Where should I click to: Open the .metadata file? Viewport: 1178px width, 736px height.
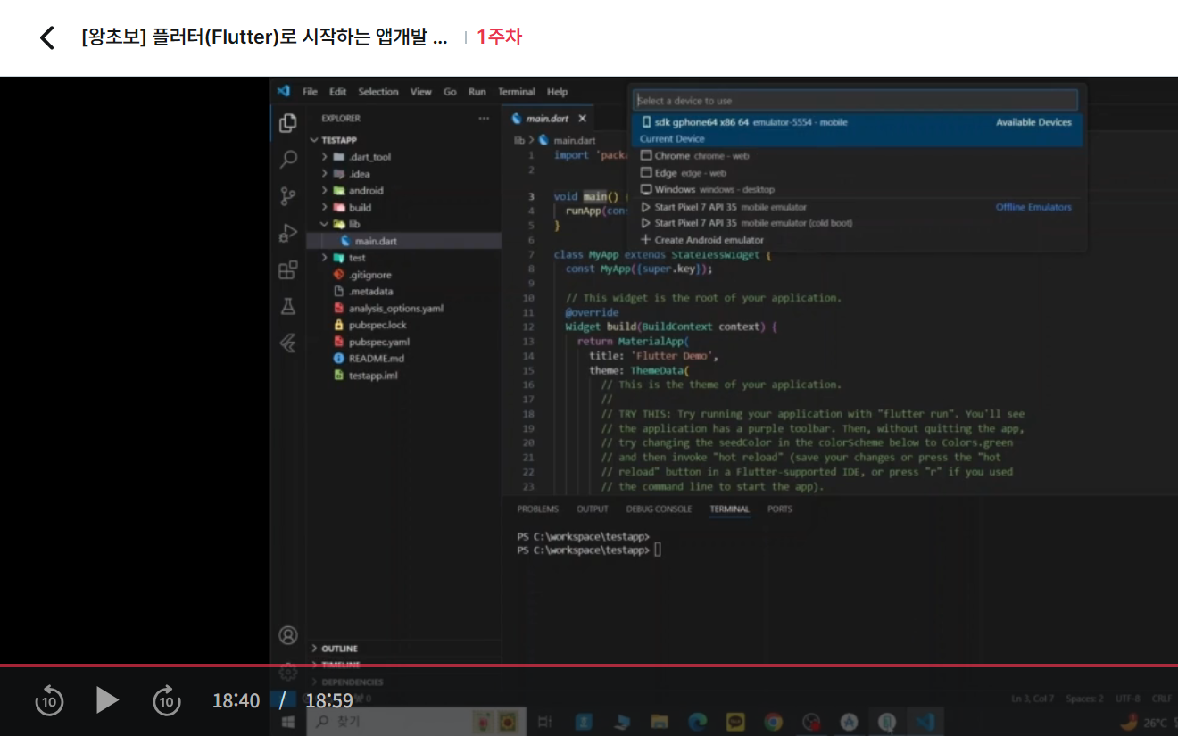pyautogui.click(x=403, y=292)
